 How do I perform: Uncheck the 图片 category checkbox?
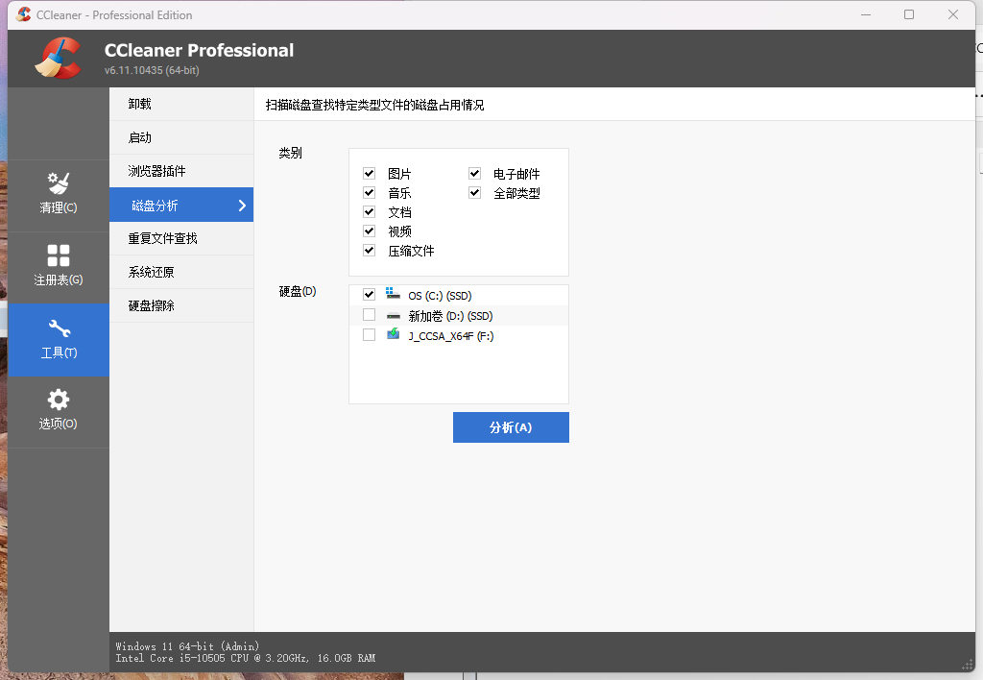370,173
